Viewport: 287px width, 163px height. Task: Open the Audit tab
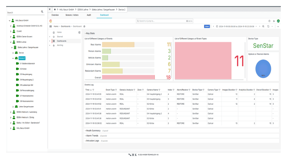89,15
